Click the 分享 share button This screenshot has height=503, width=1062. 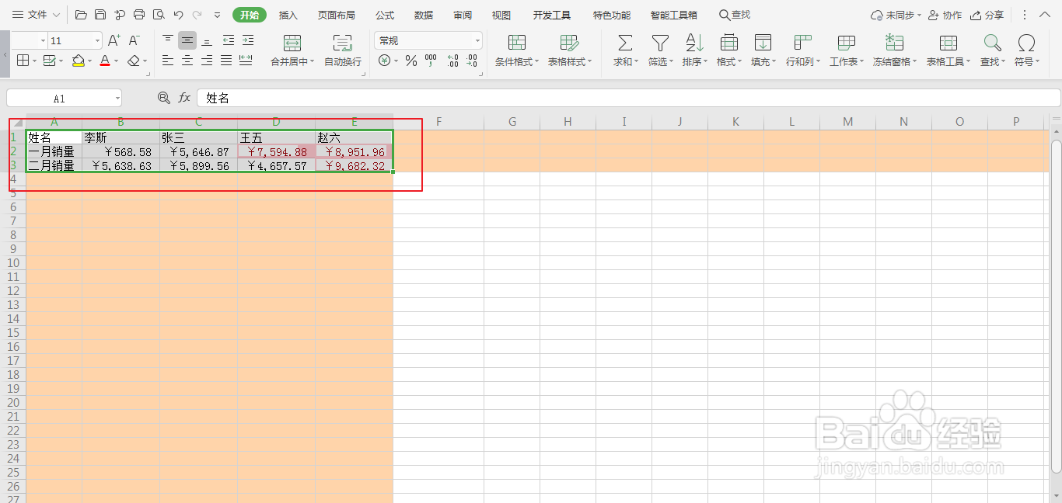987,15
